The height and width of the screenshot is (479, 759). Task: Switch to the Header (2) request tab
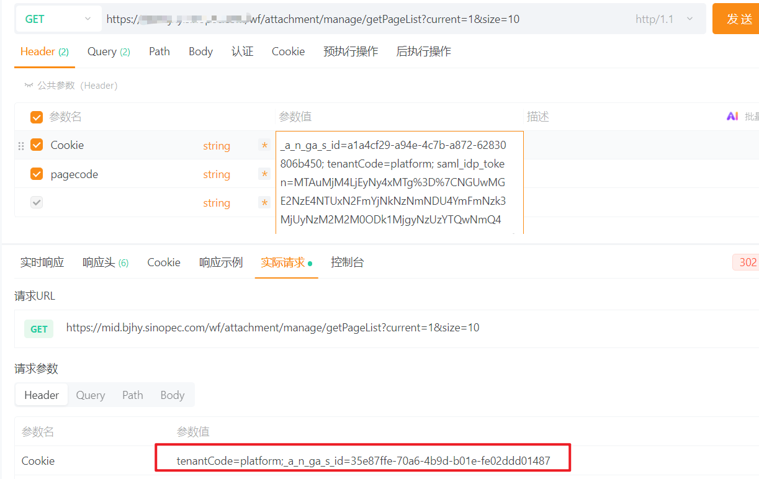click(x=45, y=51)
